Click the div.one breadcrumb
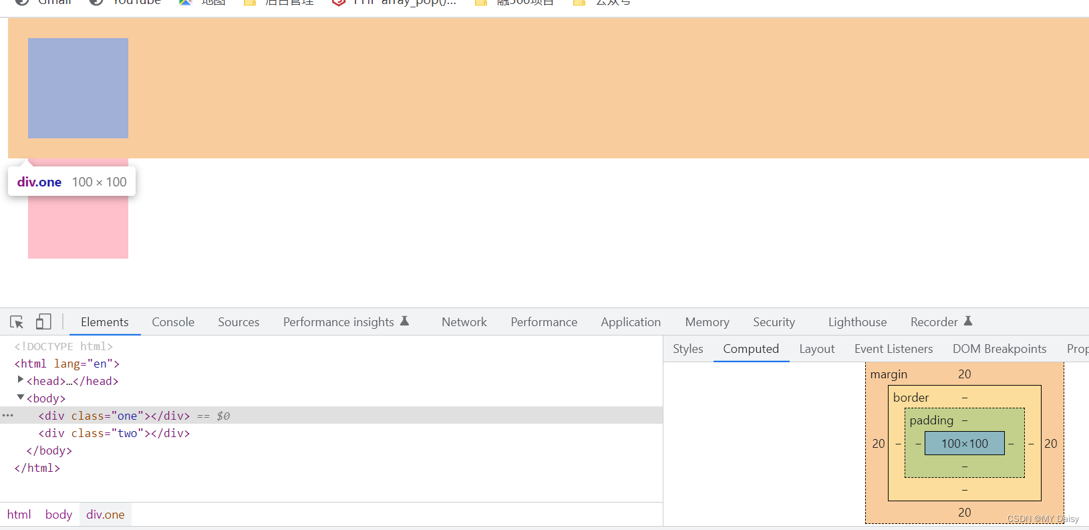1089x530 pixels. (x=106, y=515)
